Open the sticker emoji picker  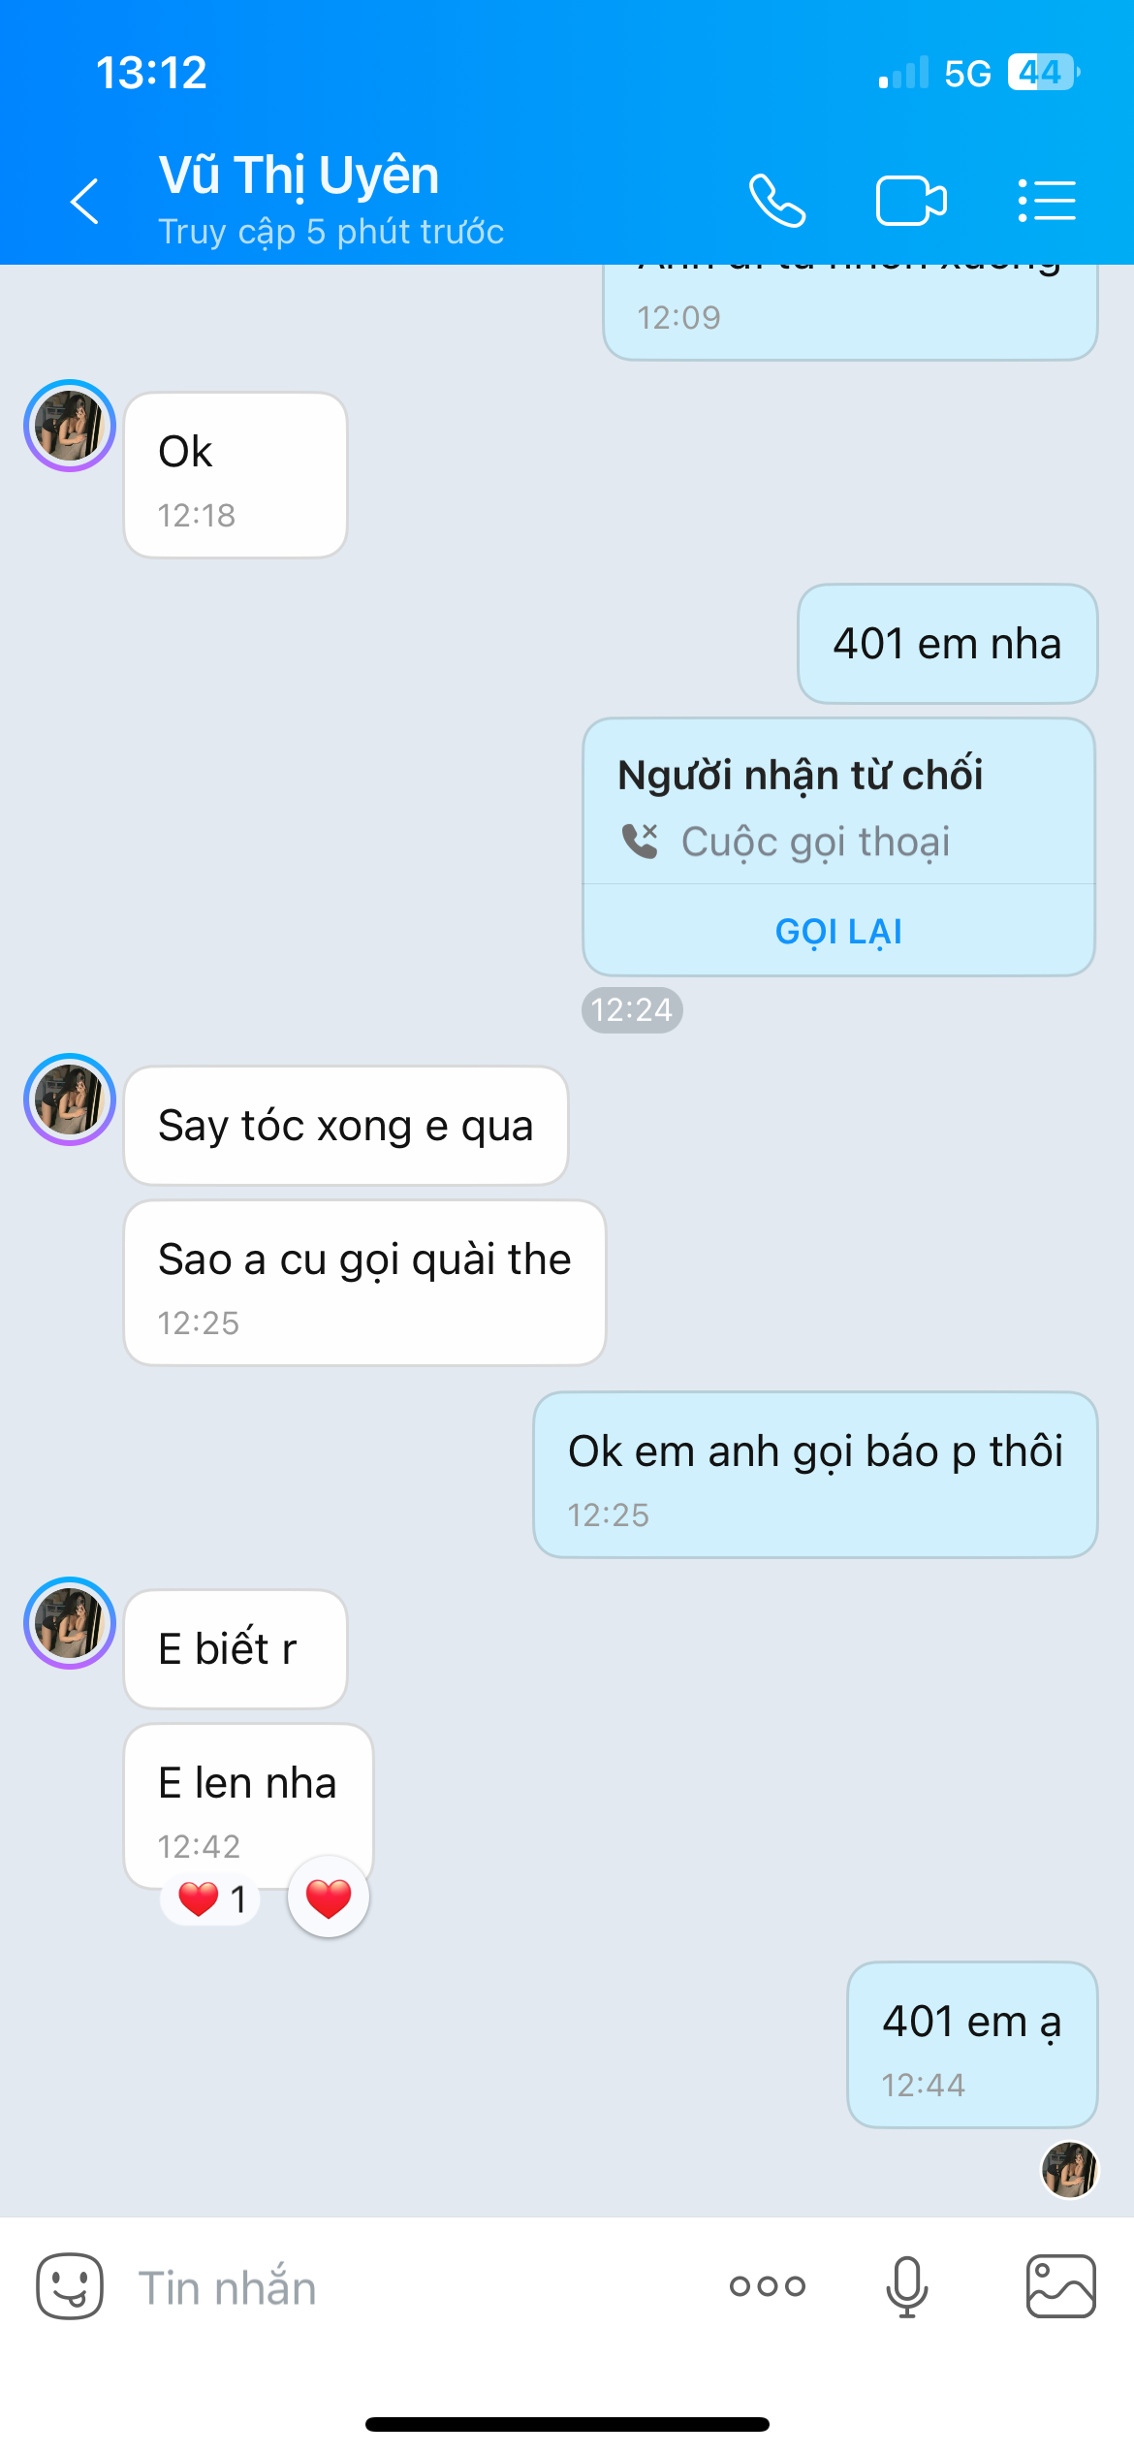[x=70, y=2285]
